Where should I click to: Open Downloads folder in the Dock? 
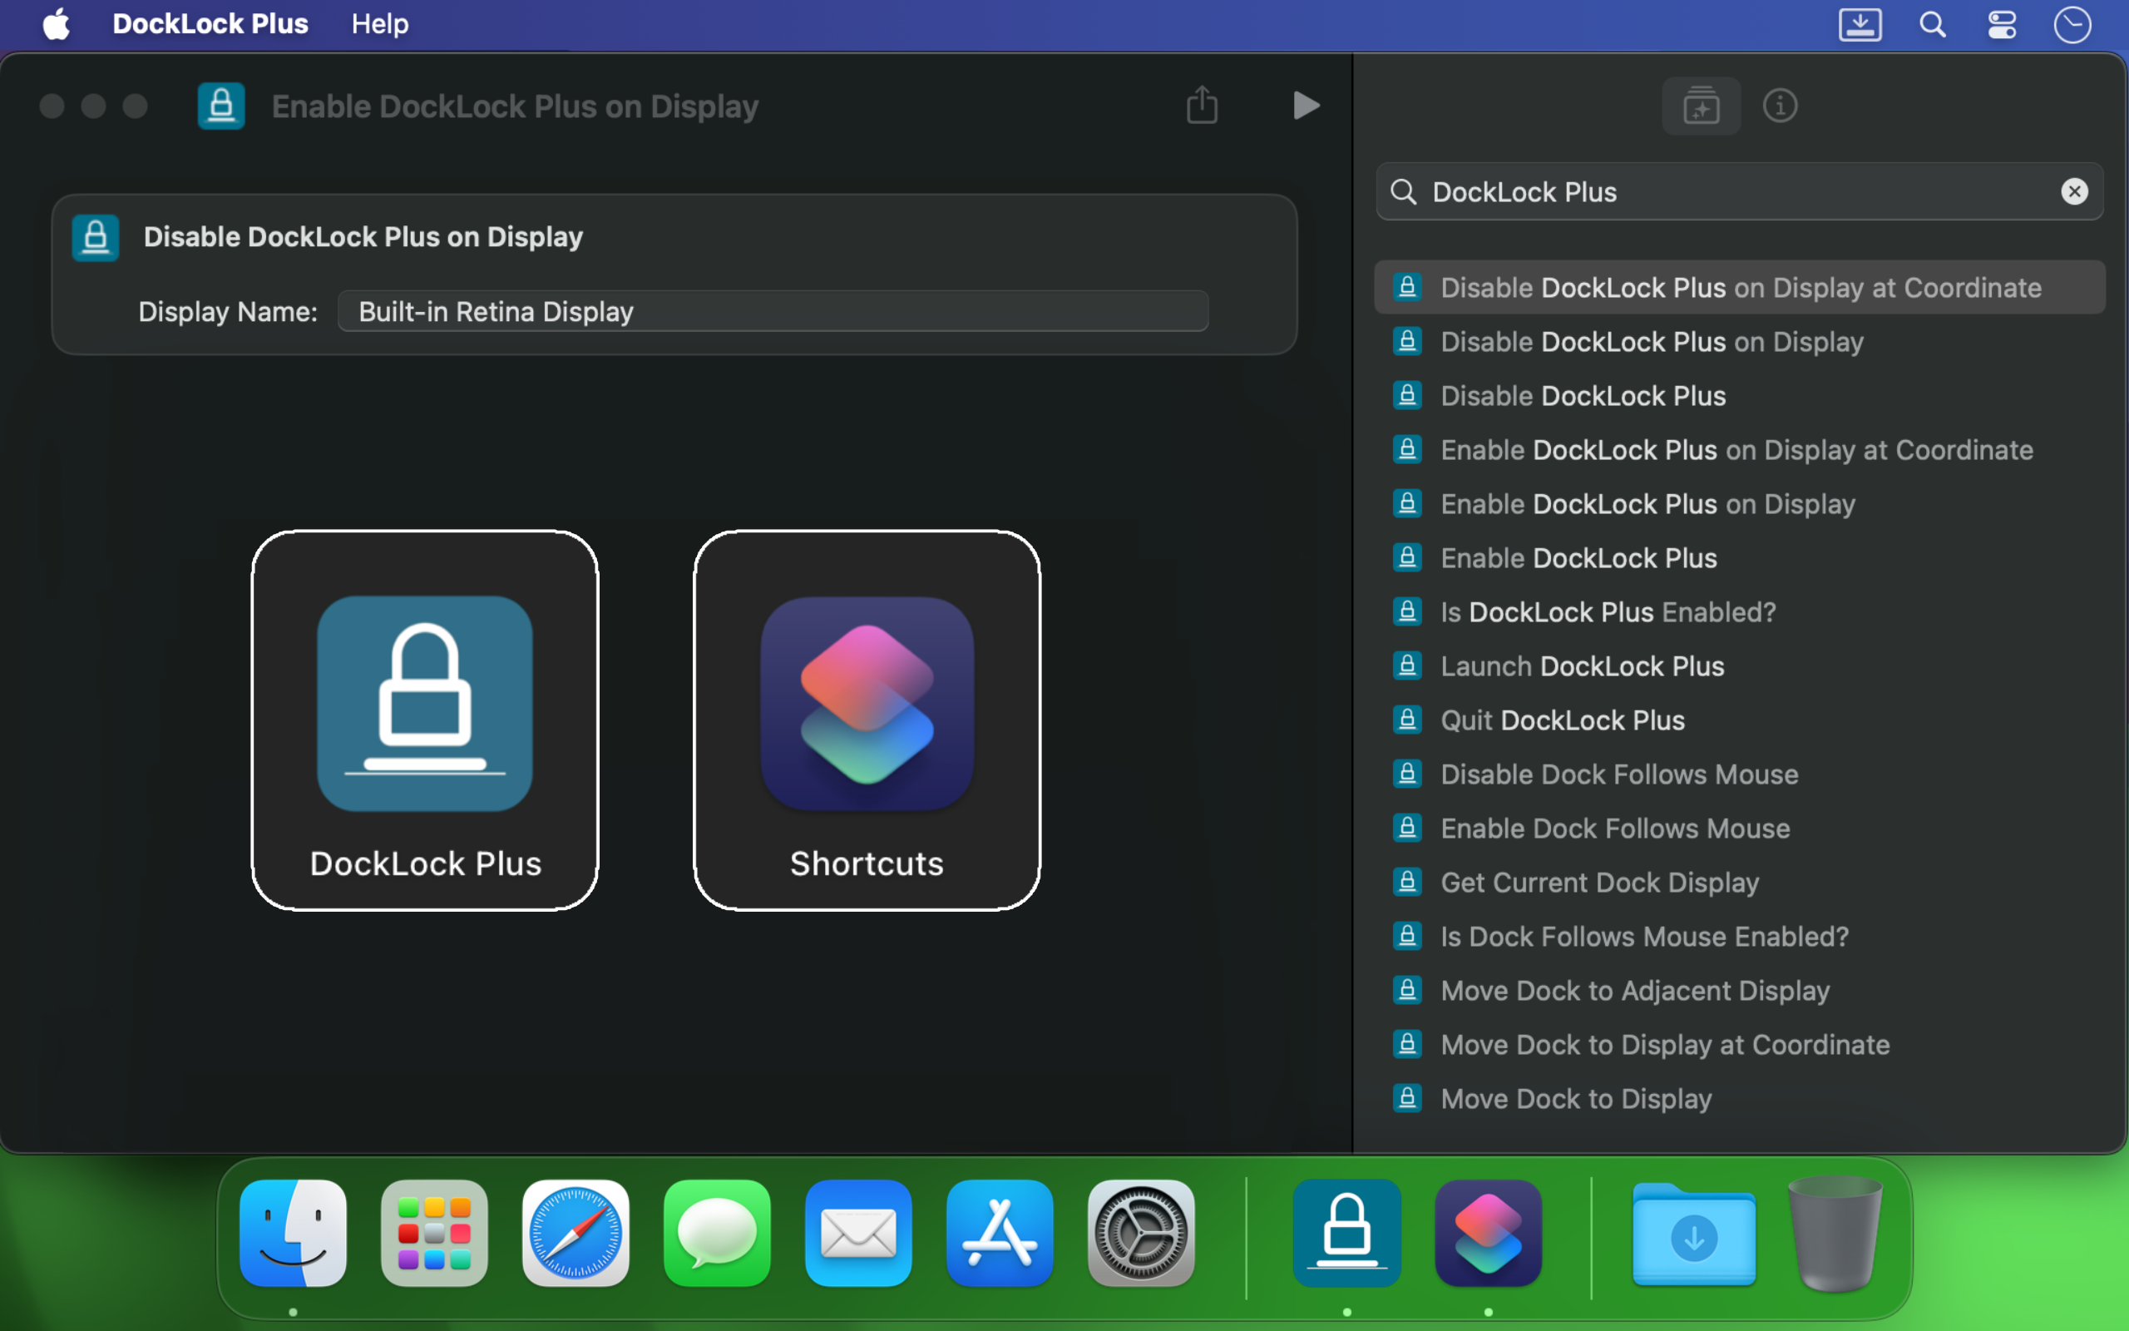click(1694, 1235)
